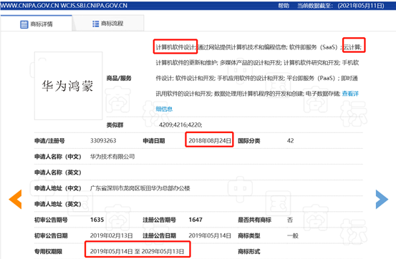
Task: Click the WWW.CNIPA.GOV.CN header text
Action: click(x=30, y=6)
